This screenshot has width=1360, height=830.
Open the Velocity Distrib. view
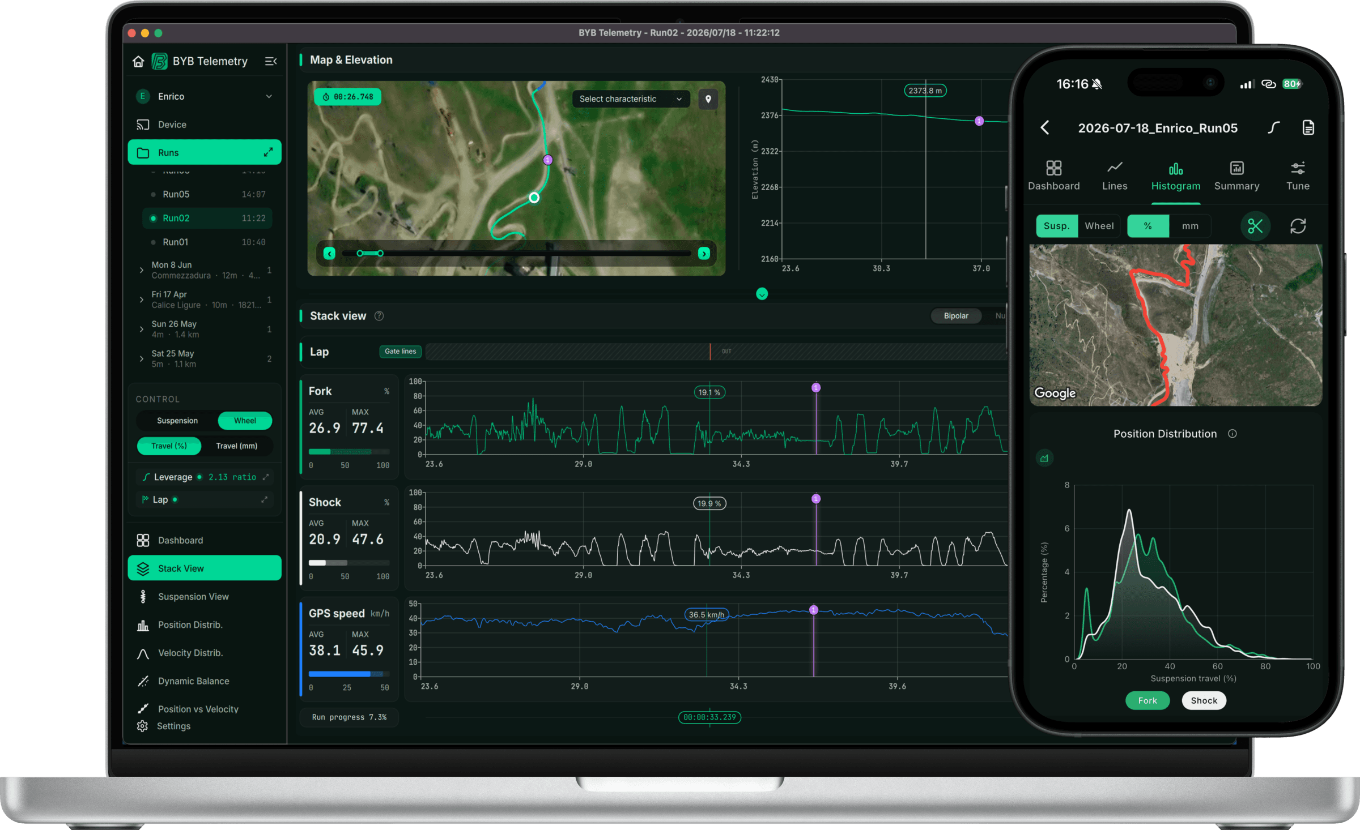205,653
